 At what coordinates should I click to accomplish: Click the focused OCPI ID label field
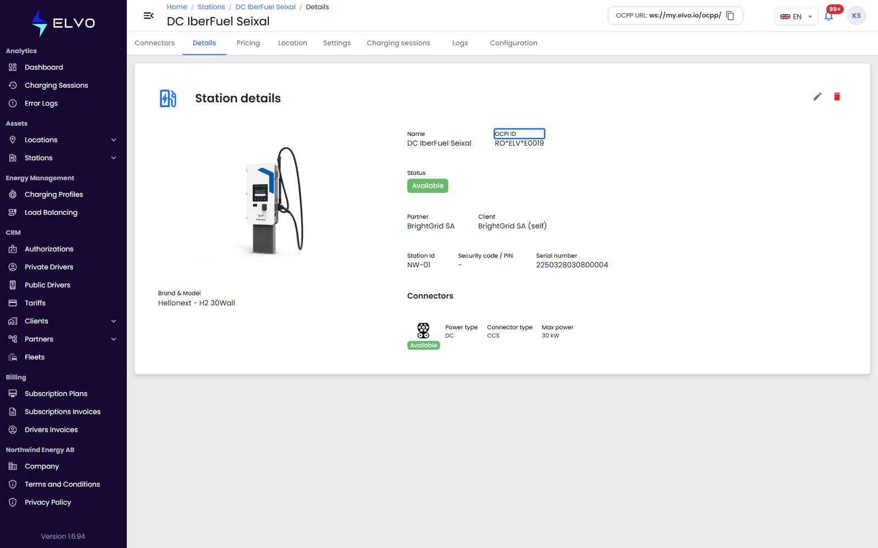click(x=519, y=134)
